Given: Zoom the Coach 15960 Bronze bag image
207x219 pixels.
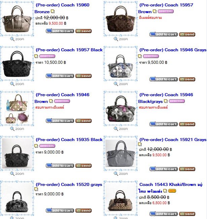Looking at the screenshot, I should [x=17, y=39].
